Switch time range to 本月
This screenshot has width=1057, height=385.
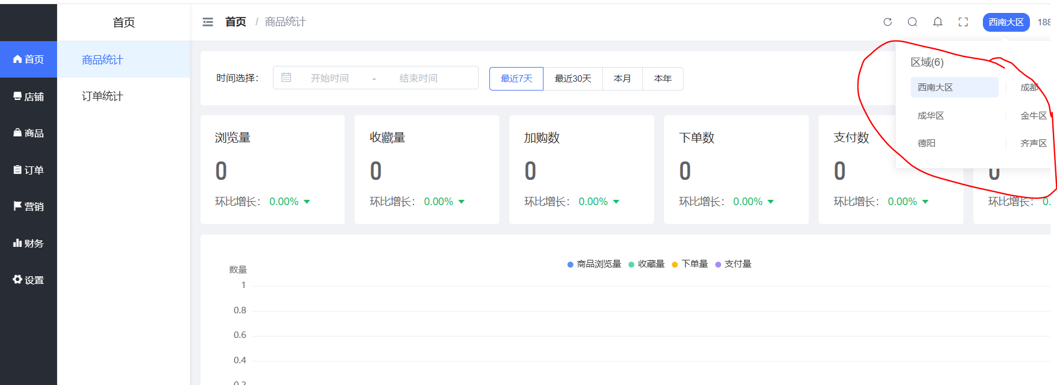point(622,78)
